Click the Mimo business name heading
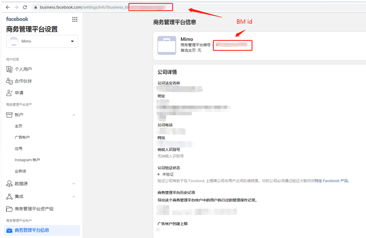Image resolution: width=366 pixels, height=238 pixels. click(187, 39)
